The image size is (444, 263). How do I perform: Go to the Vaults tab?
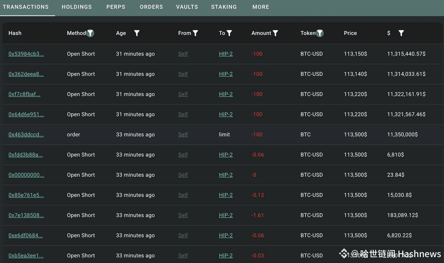tap(187, 7)
